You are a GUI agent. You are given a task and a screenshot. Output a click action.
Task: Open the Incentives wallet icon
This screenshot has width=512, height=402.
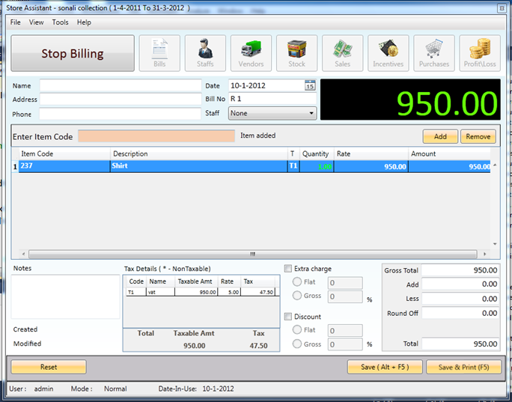pyautogui.click(x=388, y=53)
